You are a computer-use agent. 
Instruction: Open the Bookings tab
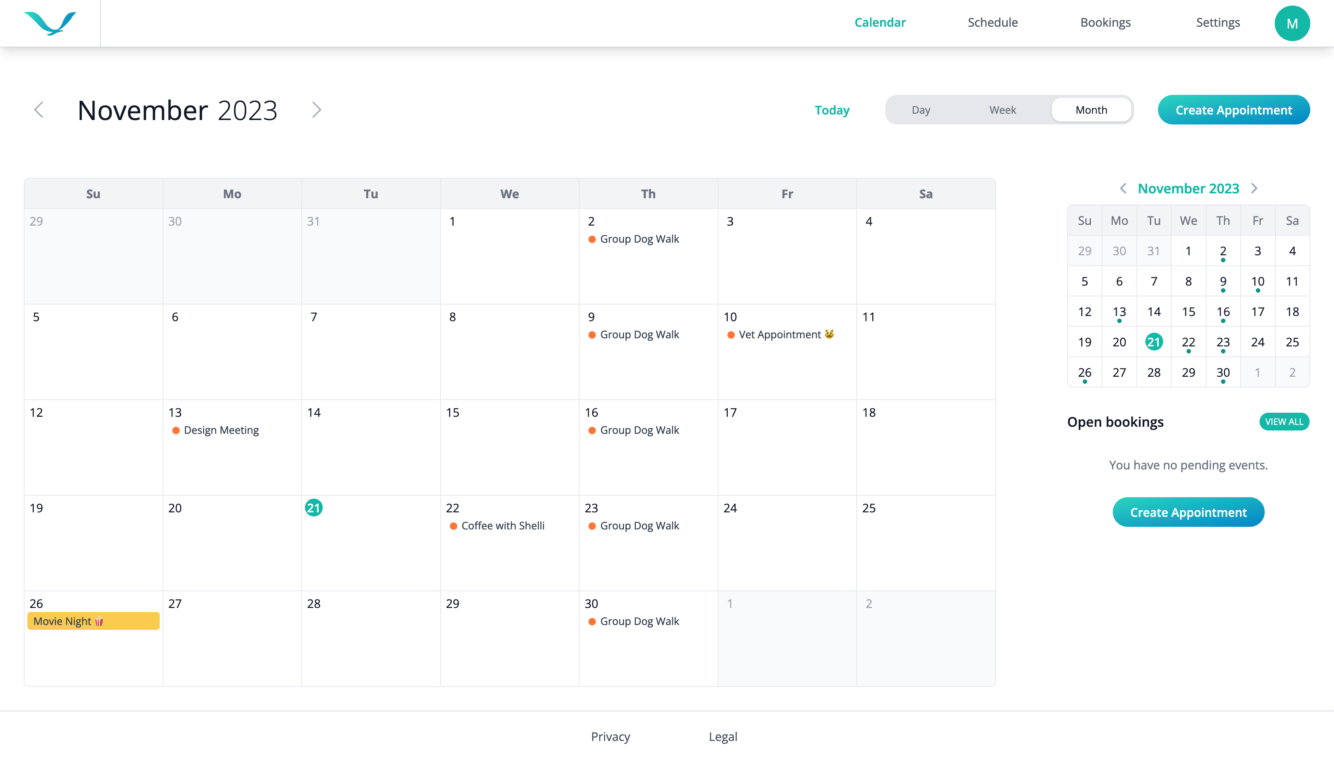pyautogui.click(x=1105, y=22)
